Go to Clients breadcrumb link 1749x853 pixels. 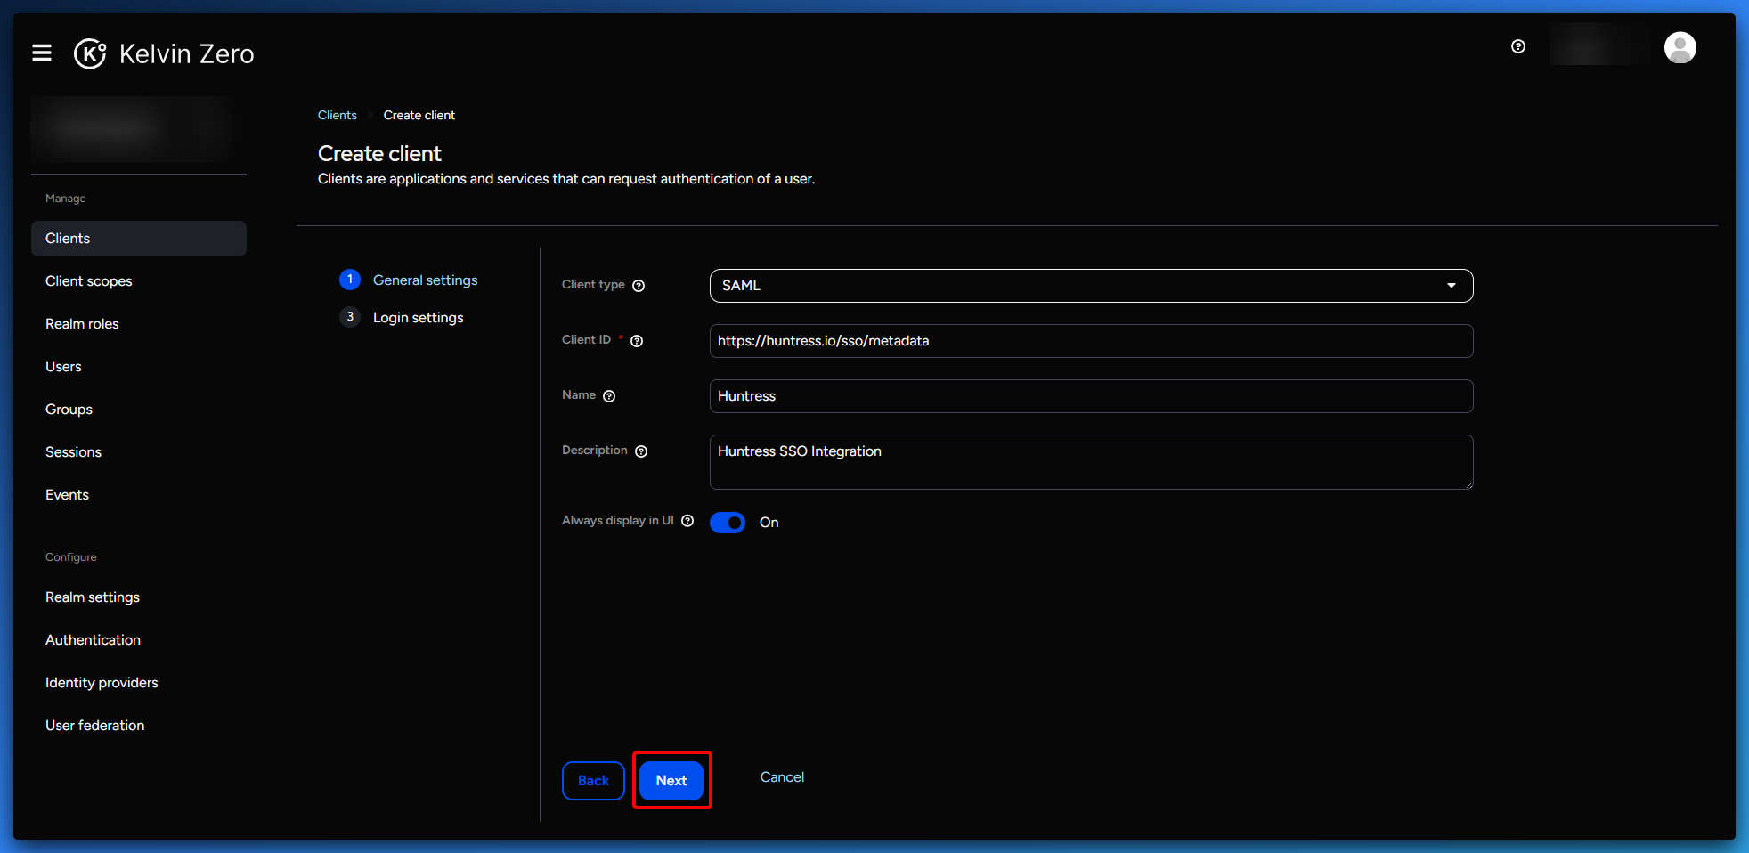coord(338,115)
